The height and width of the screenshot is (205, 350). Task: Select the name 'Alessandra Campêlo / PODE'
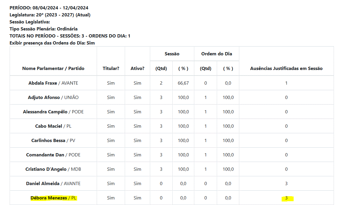pyautogui.click(x=53, y=112)
